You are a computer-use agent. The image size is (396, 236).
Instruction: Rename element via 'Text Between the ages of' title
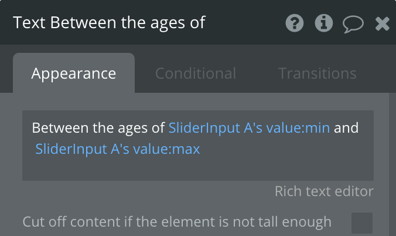click(x=109, y=23)
